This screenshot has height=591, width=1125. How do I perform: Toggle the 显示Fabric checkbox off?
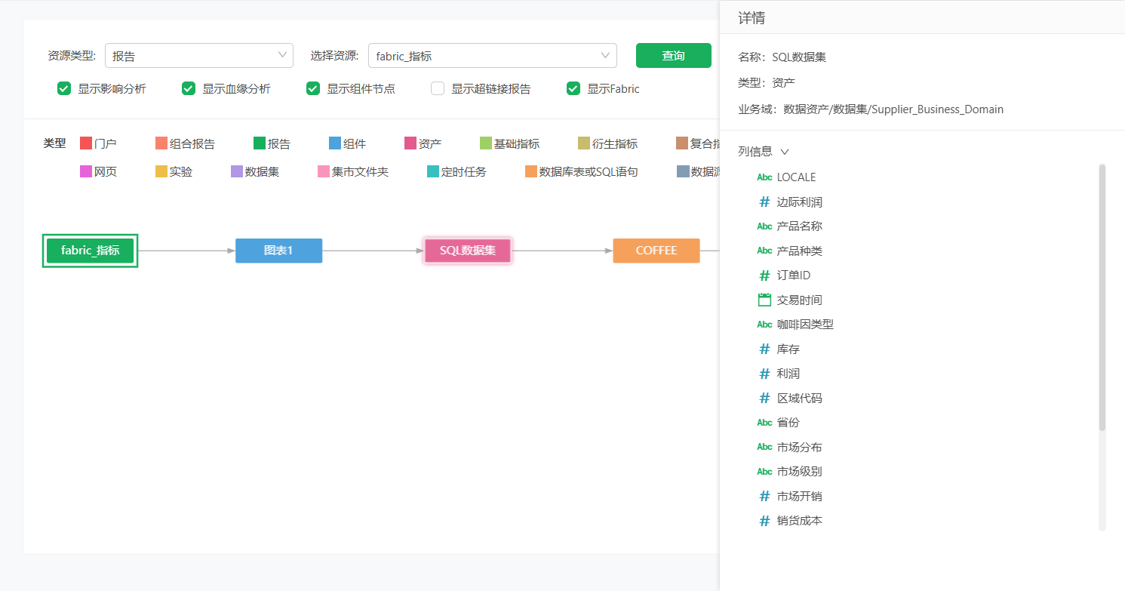click(573, 88)
